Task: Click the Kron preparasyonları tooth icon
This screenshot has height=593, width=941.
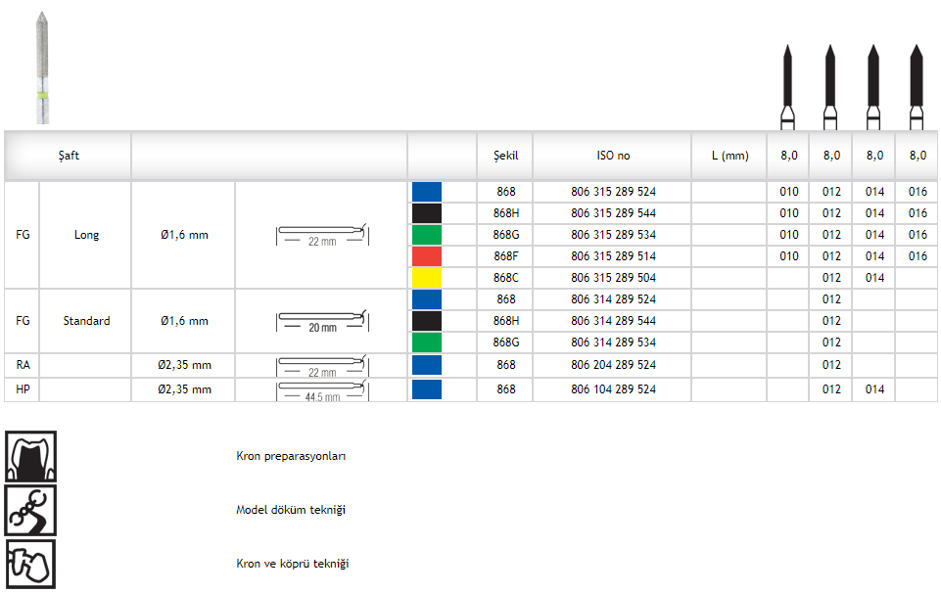Action: click(x=31, y=457)
